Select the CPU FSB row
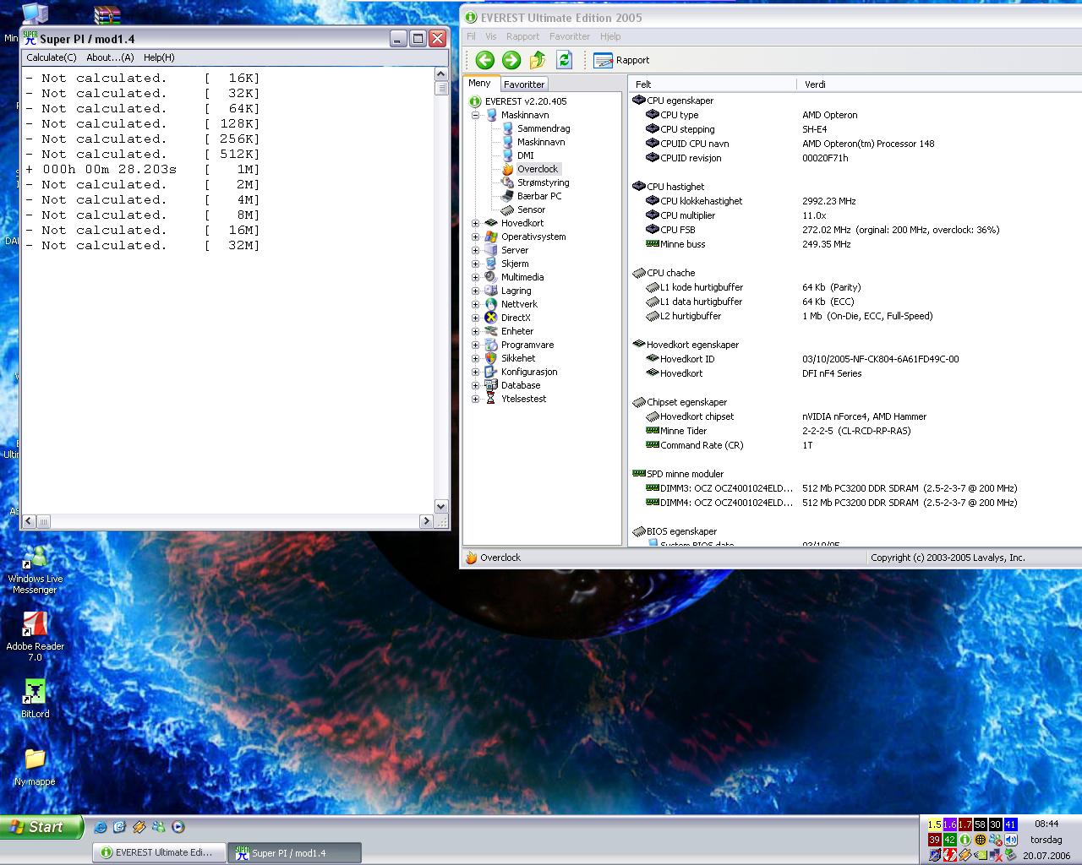1082x865 pixels. coord(855,230)
